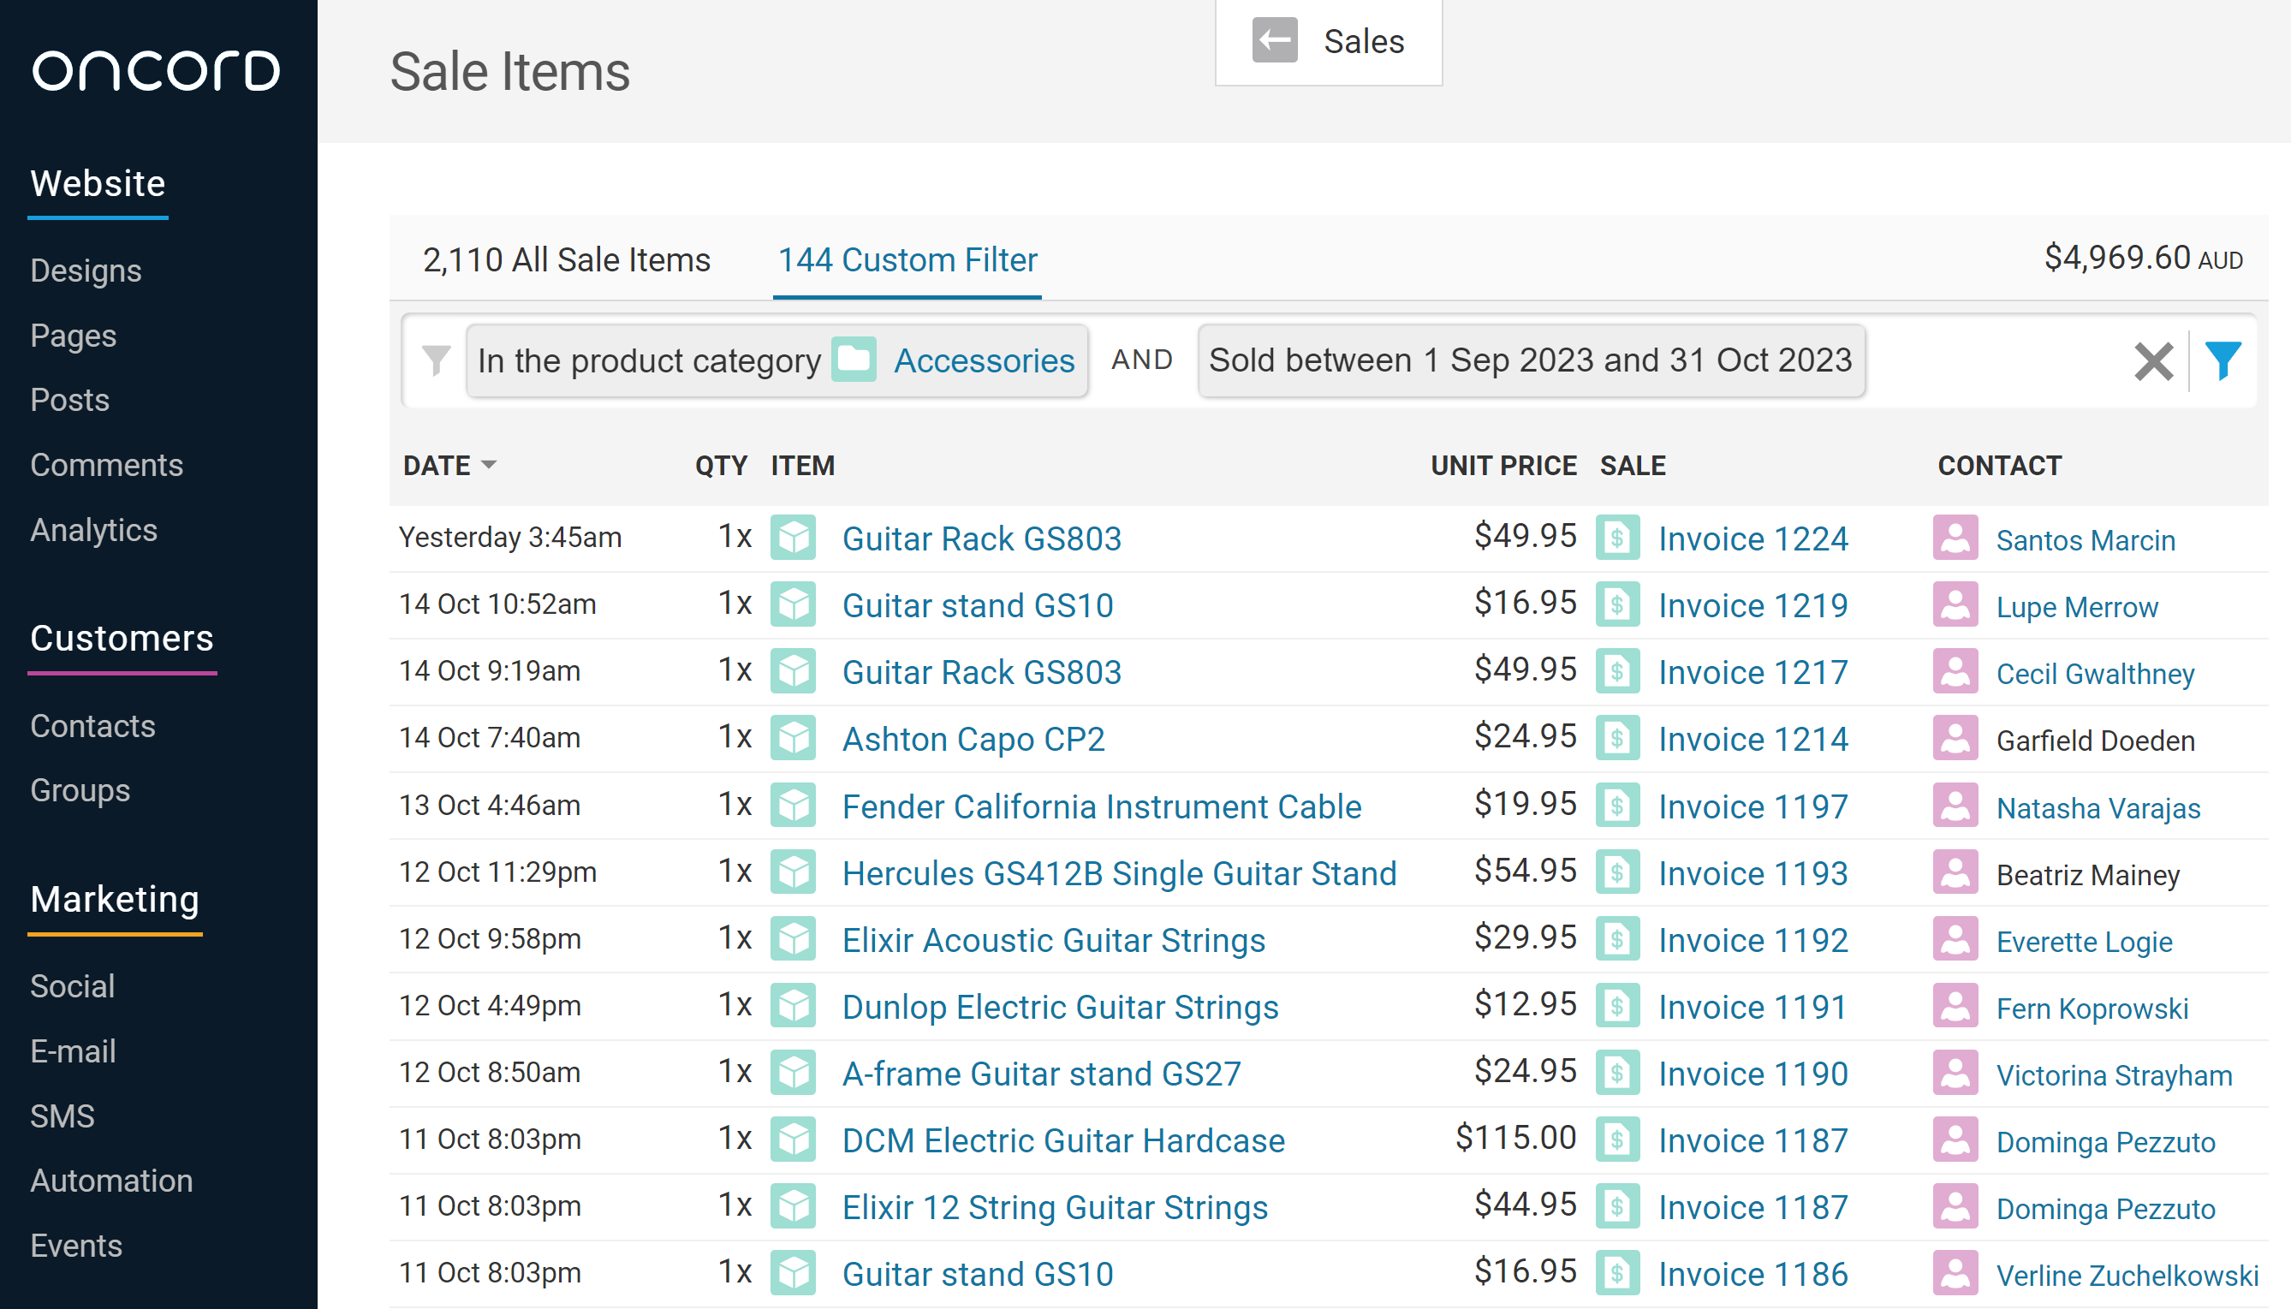
Task: Sort by the CONTACT column header
Action: click(x=1999, y=466)
